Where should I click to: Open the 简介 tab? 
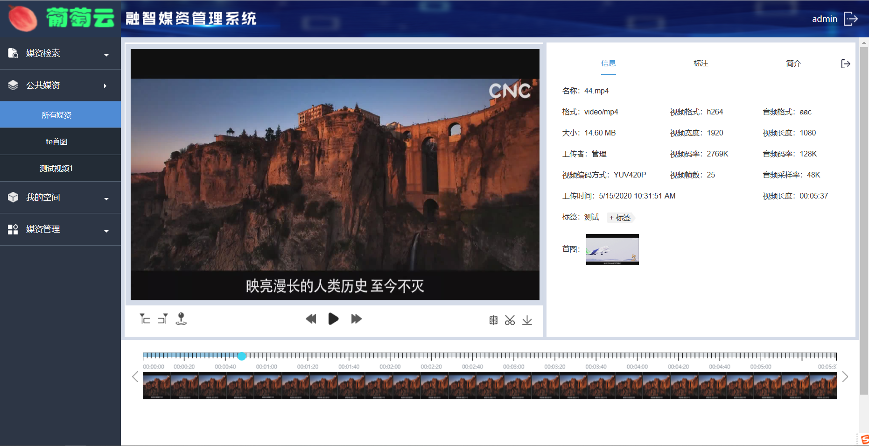click(793, 64)
